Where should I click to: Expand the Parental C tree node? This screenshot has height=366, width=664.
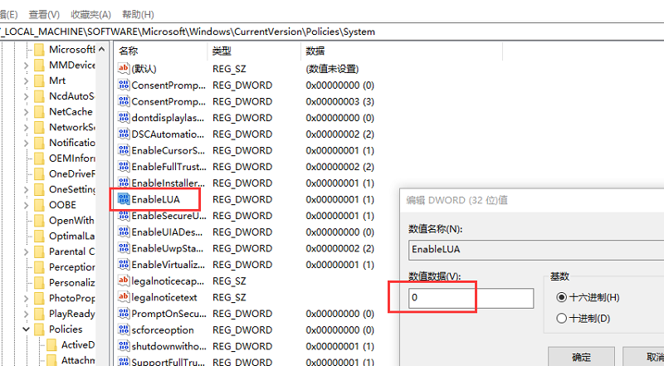click(x=26, y=251)
